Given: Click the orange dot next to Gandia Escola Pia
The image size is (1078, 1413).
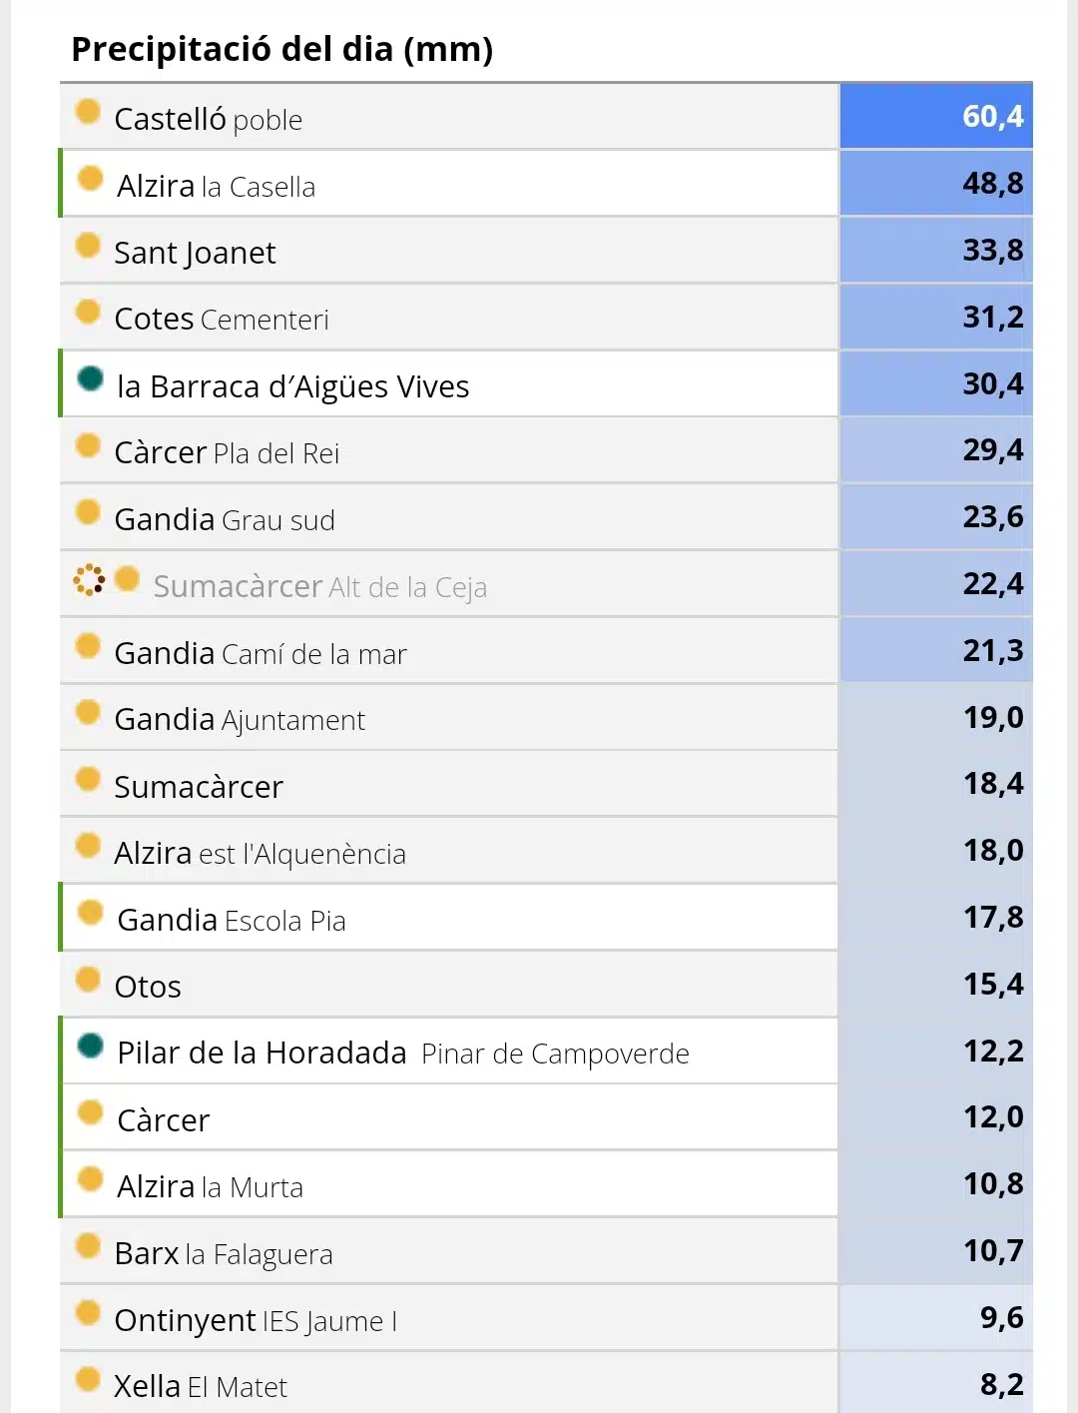Looking at the screenshot, I should coord(91,913).
